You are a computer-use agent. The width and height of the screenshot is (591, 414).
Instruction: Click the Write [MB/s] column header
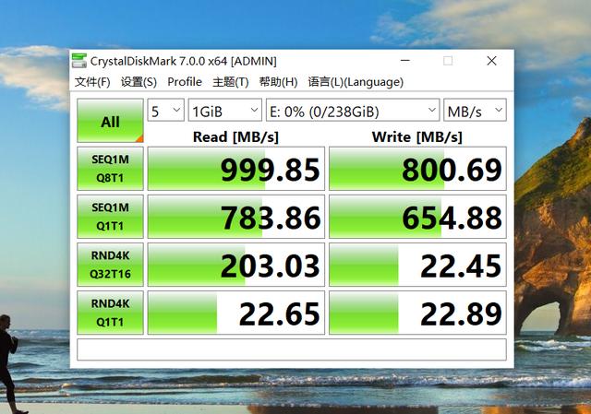(x=417, y=137)
